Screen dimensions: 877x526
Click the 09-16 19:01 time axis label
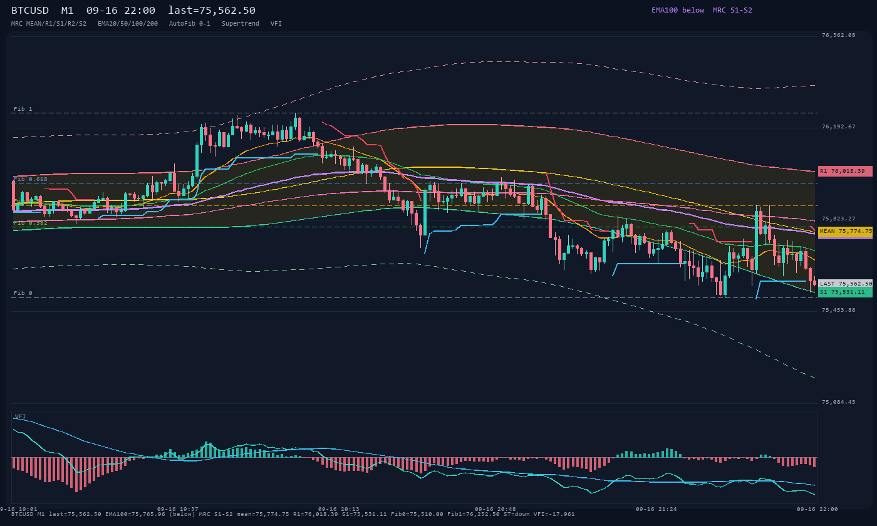(x=19, y=509)
